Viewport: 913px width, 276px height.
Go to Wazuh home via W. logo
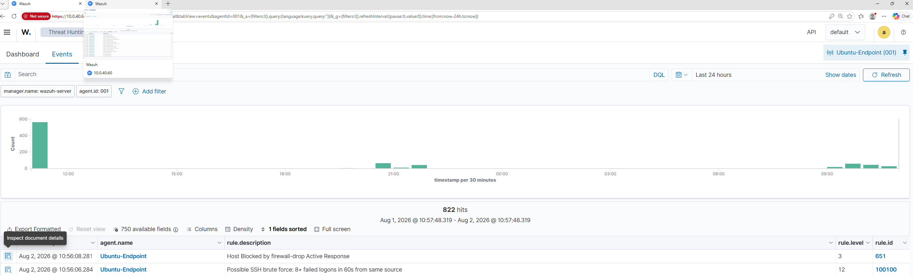pyautogui.click(x=26, y=32)
